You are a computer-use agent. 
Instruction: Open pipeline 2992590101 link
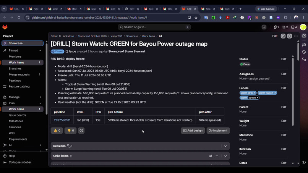coord(62,120)
